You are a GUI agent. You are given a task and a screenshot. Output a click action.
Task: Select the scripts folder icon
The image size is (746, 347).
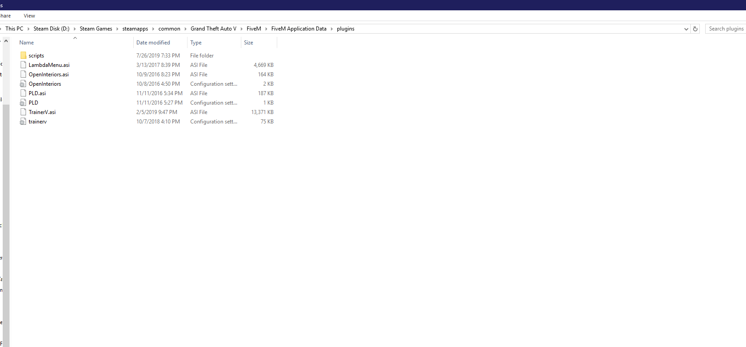tap(23, 56)
